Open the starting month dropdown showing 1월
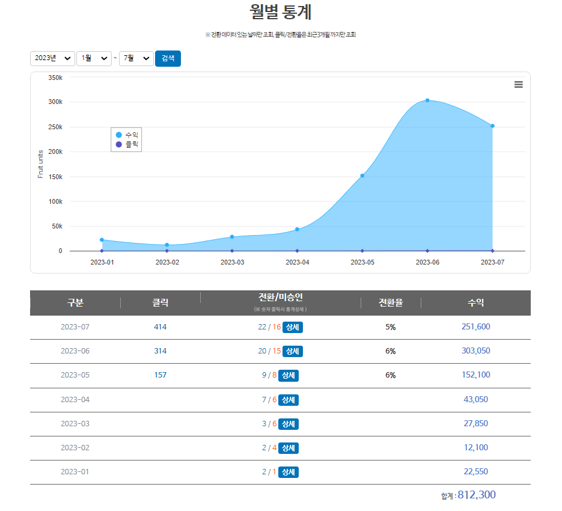562x511 pixels. pos(94,58)
